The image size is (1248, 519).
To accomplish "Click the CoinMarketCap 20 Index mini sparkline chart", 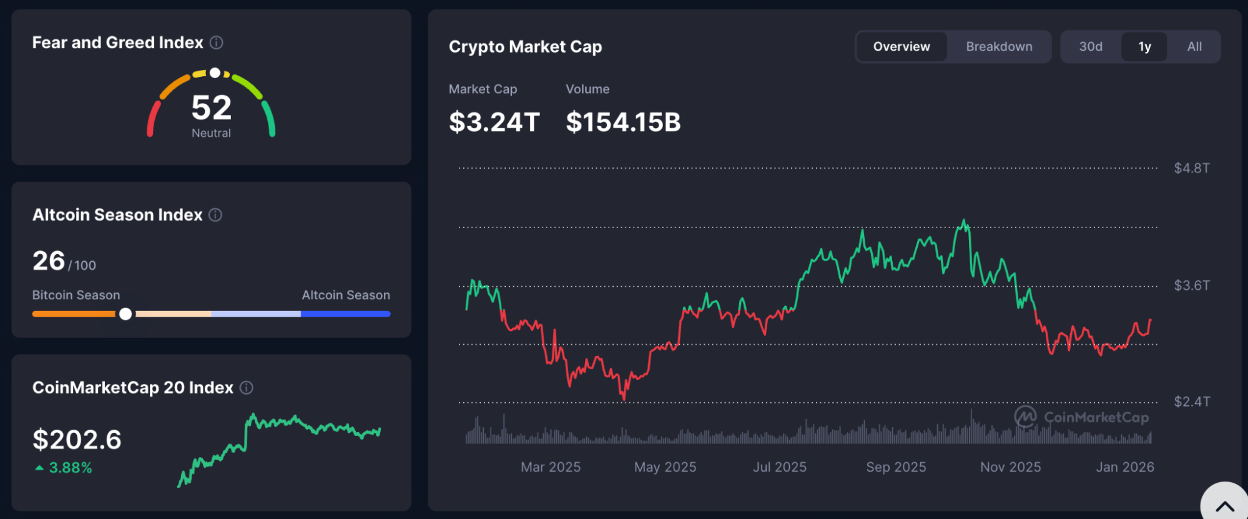I will click(x=279, y=448).
